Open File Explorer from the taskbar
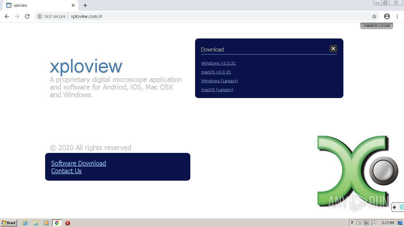This screenshot has height=227, width=404. [x=36, y=223]
